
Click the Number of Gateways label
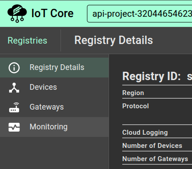[155, 159]
